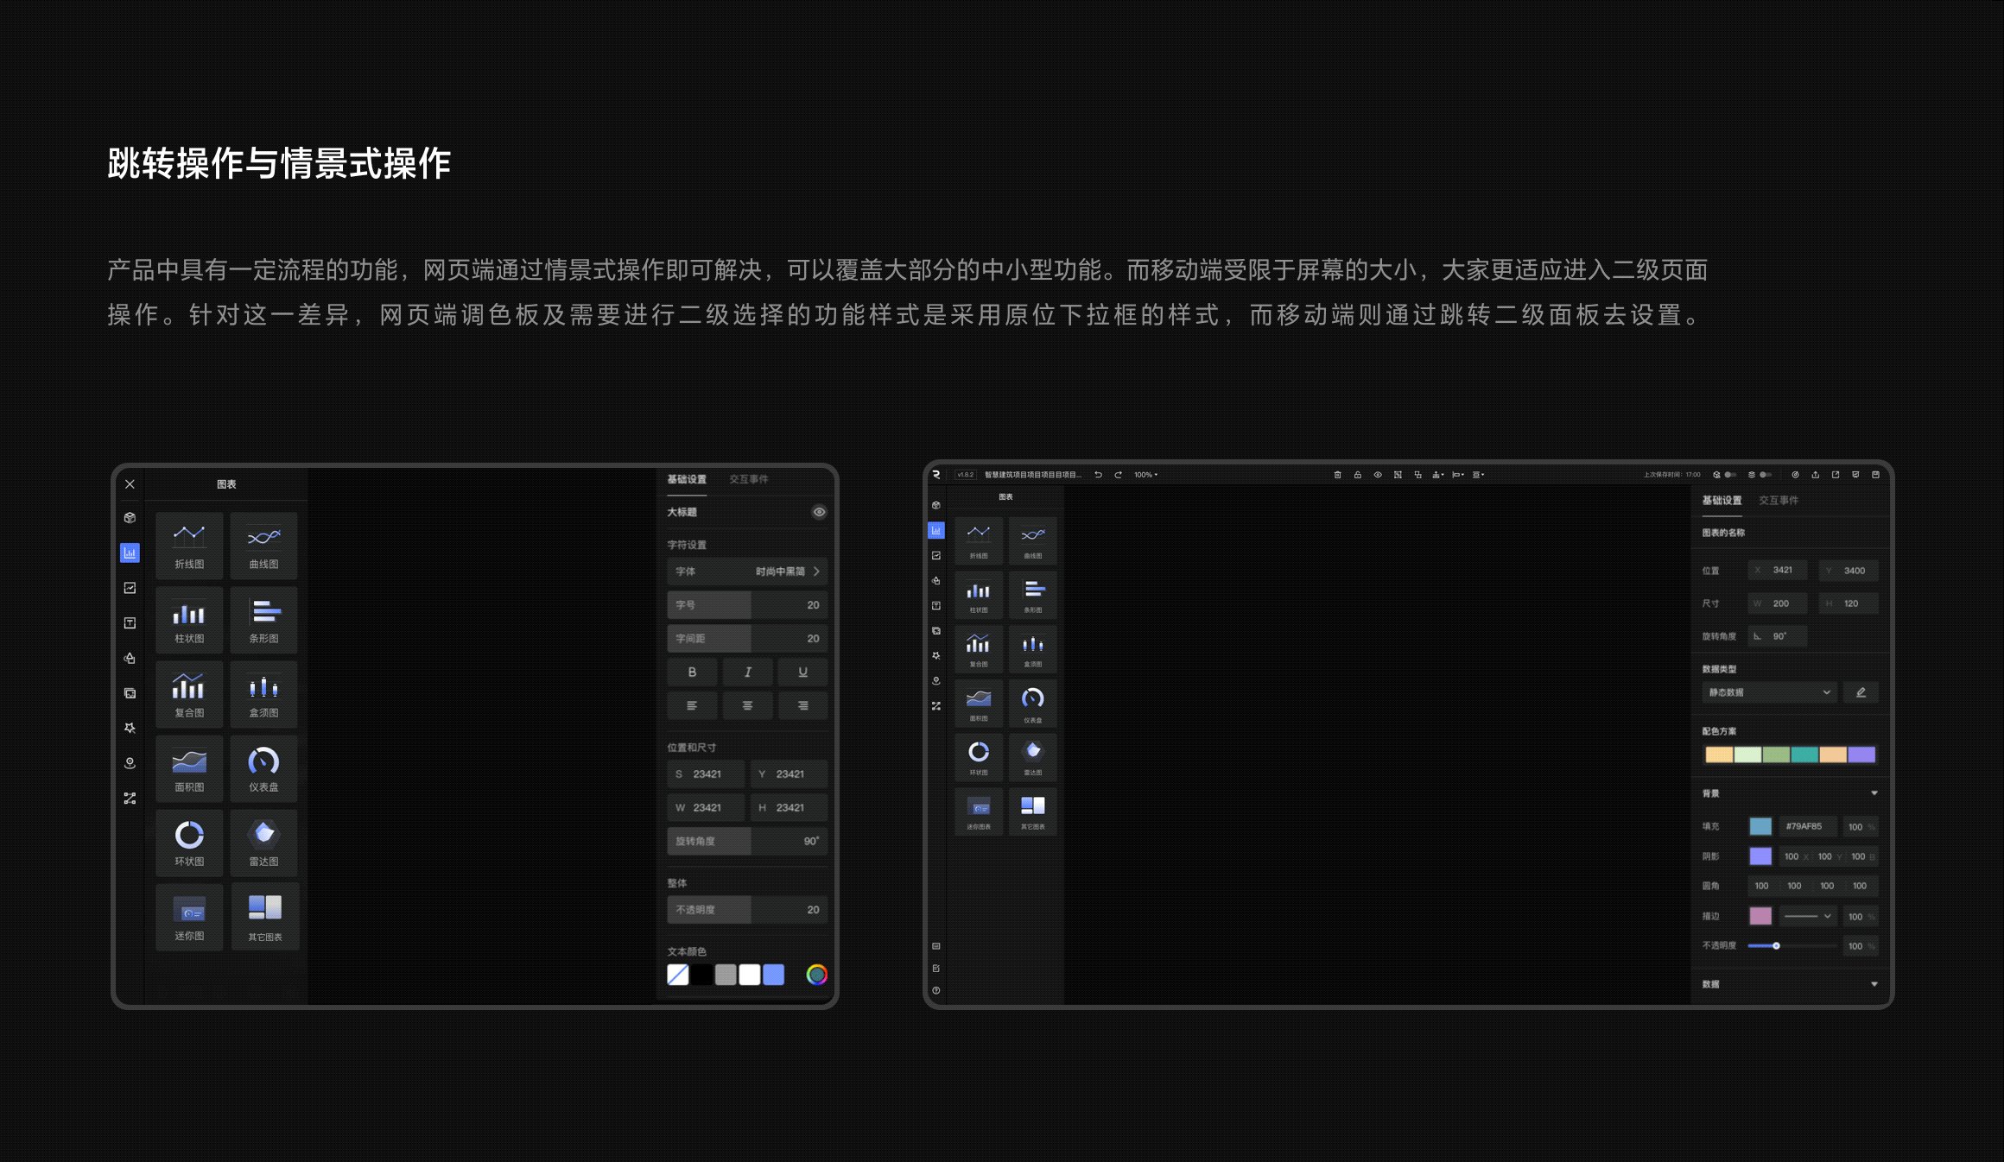Toggle italic I button in tablet mockup
This screenshot has width=2004, height=1162.
747,672
